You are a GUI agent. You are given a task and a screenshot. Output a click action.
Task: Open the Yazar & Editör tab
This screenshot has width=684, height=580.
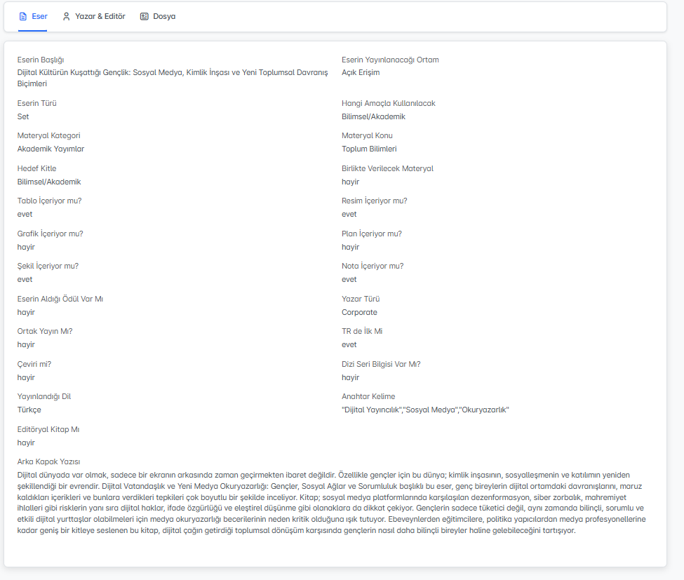tap(100, 16)
